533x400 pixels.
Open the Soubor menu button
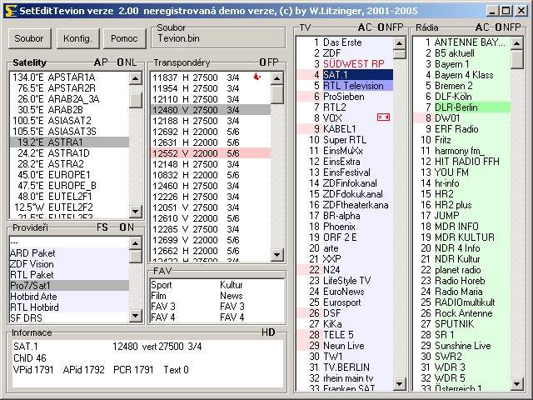pyautogui.click(x=29, y=38)
